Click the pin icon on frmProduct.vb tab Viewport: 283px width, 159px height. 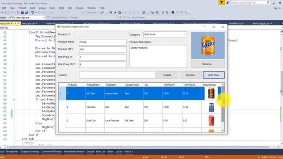tap(12, 23)
